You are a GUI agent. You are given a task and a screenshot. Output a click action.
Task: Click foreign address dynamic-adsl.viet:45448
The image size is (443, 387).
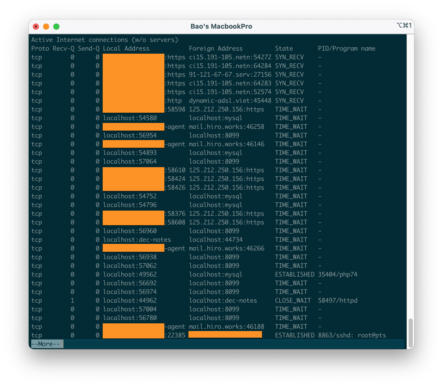coord(230,101)
